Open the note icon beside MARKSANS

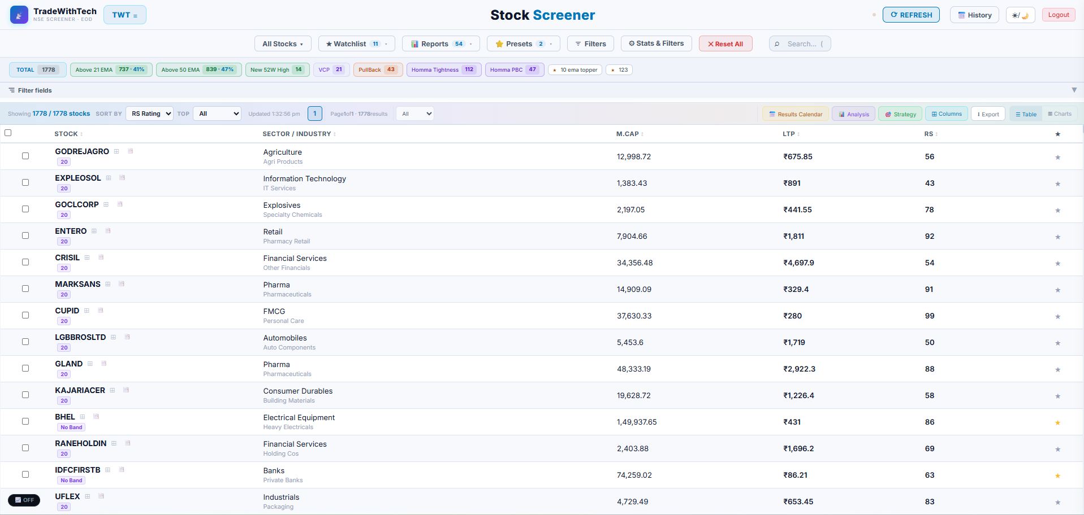point(122,284)
